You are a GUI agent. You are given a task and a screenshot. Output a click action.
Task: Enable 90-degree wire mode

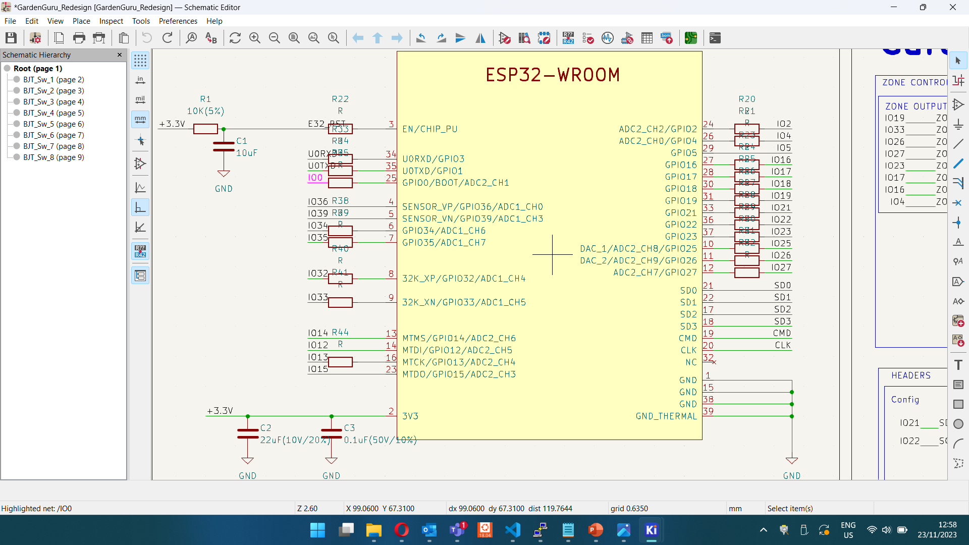140,207
